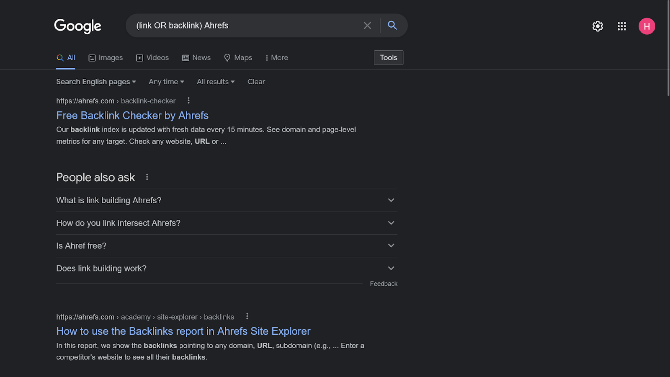
Task: Click the Google logo
Action: [x=78, y=26]
